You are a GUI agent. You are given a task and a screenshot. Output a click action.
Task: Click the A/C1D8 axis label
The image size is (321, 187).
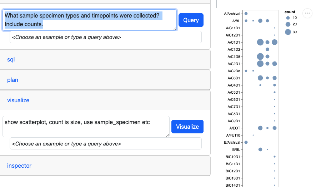(x=234, y=56)
